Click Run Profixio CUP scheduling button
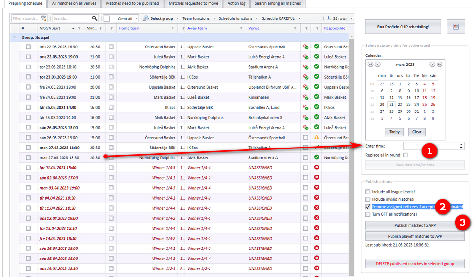 pos(403,27)
